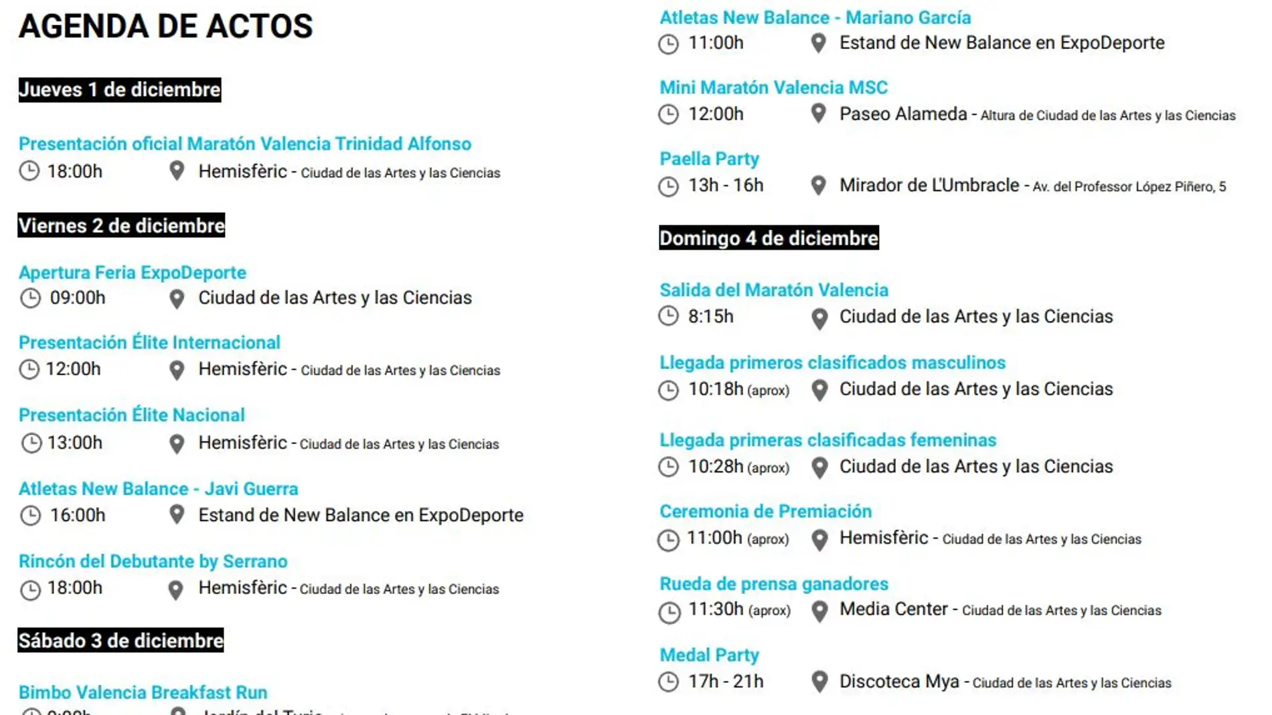Select Llegada primeros clasificados masculinos

[833, 363]
